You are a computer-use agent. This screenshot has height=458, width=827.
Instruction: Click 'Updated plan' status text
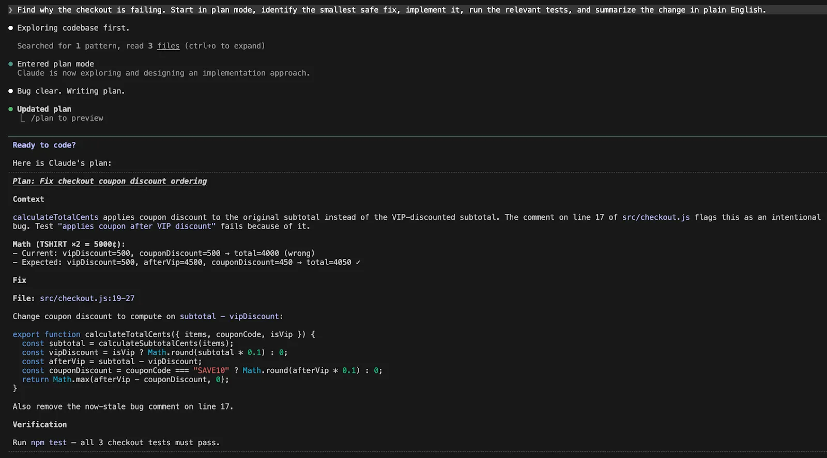[44, 109]
